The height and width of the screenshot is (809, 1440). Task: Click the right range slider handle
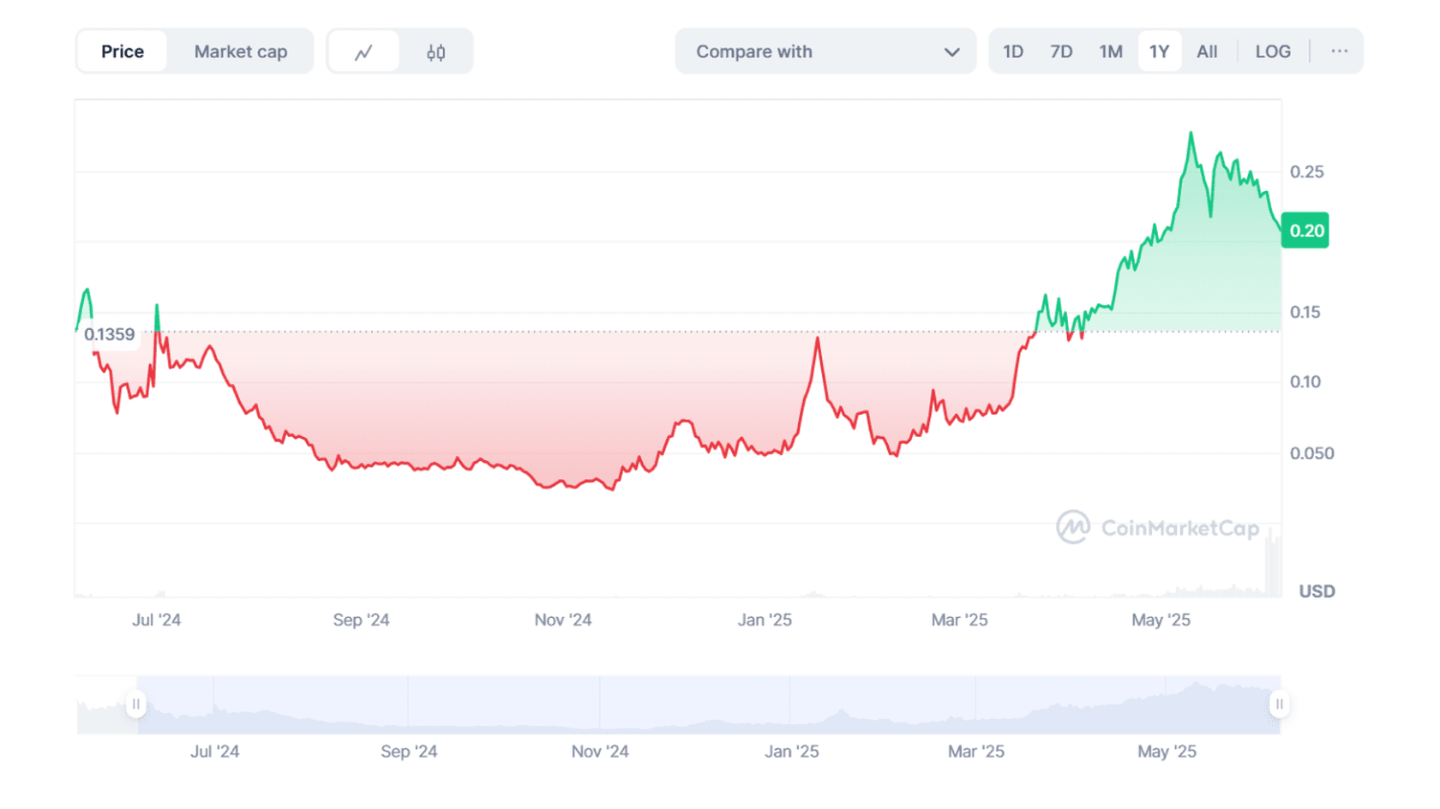tap(1279, 704)
